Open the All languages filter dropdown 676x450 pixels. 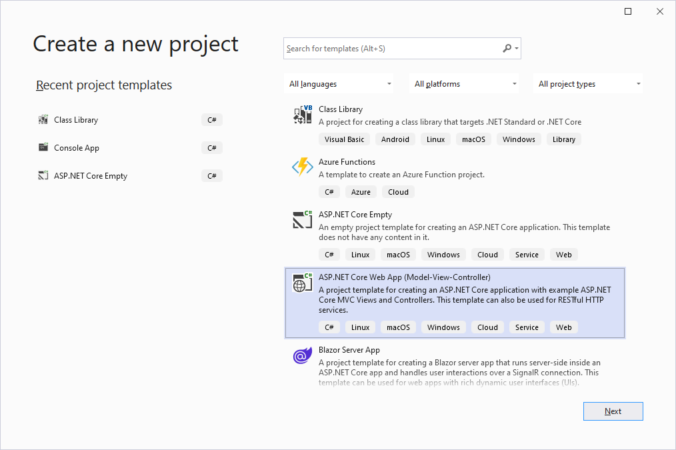point(339,83)
